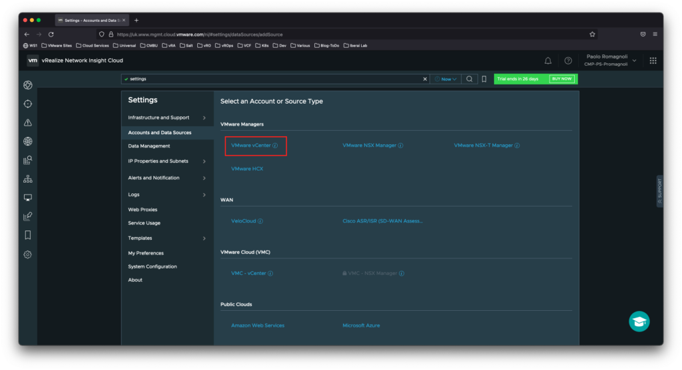Open the crosshair target sidebar icon
The width and height of the screenshot is (682, 370).
(x=28, y=104)
